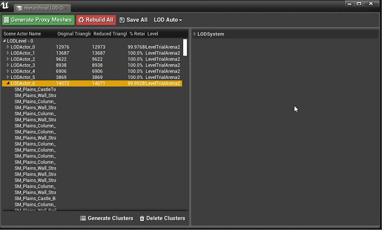
Task: Collapse the selected LODActor_6 row
Action: (x=8, y=83)
